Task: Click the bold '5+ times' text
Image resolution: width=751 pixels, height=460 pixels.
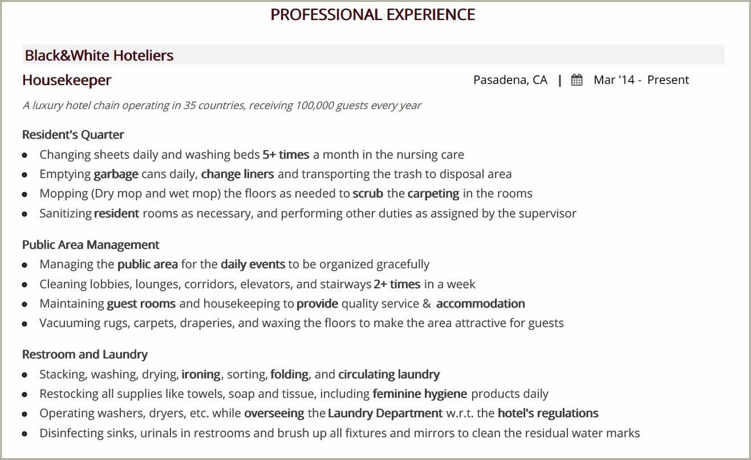Action: click(286, 155)
